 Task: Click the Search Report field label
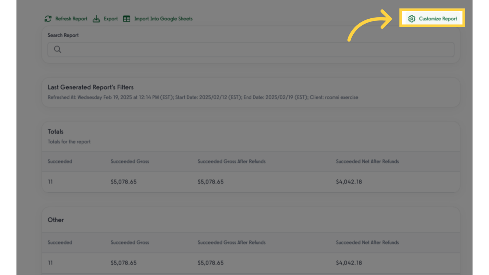(63, 35)
